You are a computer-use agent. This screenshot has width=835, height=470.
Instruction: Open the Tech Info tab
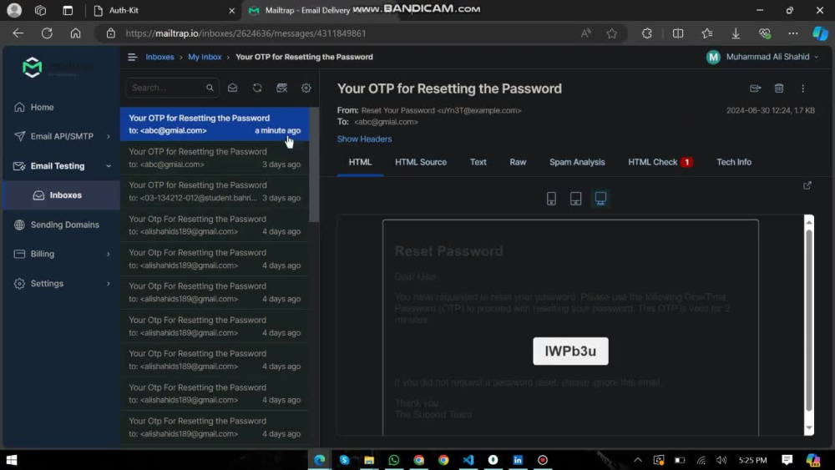click(733, 162)
